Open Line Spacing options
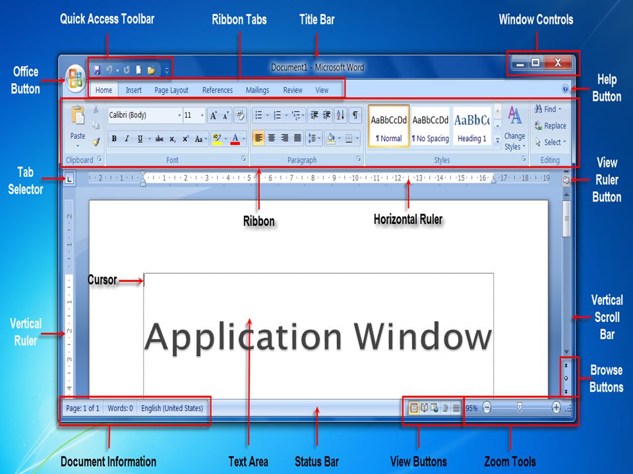Viewport: 633px width, 474px height. 314,139
